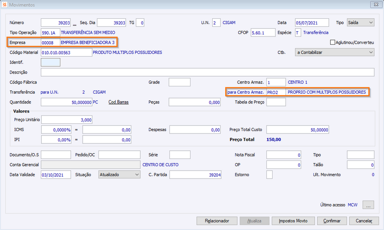Click the Data field 05/07/2021
The width and height of the screenshot is (384, 230).
click(x=312, y=23)
